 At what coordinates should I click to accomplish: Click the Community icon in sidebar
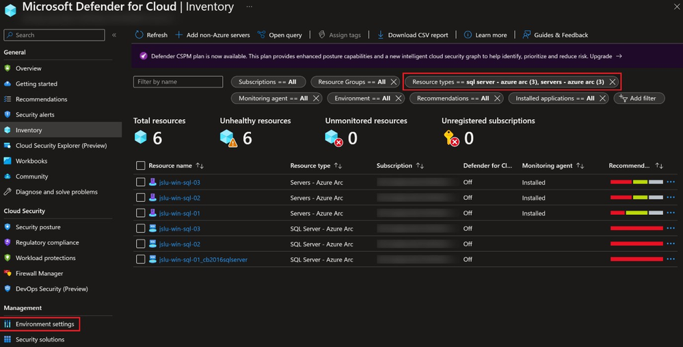tap(8, 177)
